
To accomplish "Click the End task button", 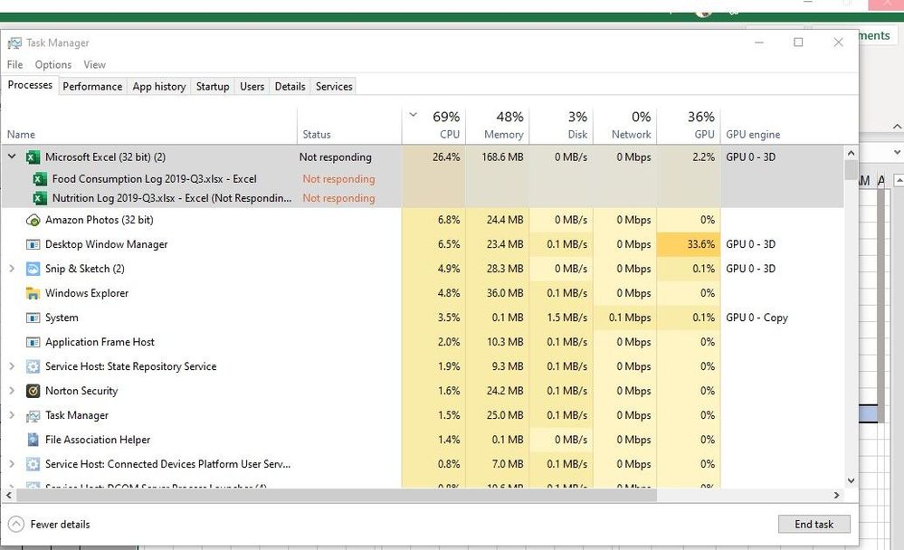I will click(x=814, y=524).
